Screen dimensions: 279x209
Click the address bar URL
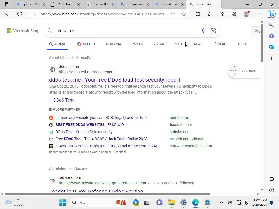pyautogui.click(x=104, y=14)
